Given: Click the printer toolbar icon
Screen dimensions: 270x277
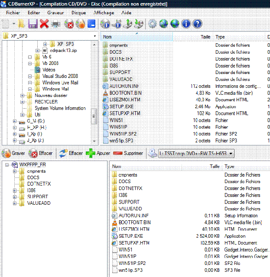Looking at the screenshot, I should tap(55, 24).
